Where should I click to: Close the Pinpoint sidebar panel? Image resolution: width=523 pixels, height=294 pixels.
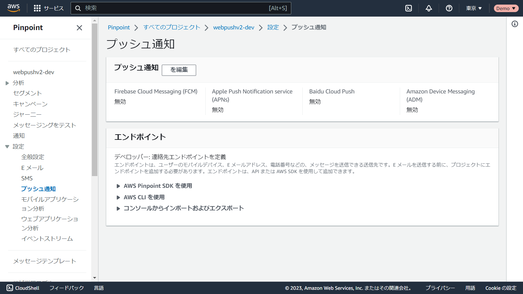(x=79, y=28)
